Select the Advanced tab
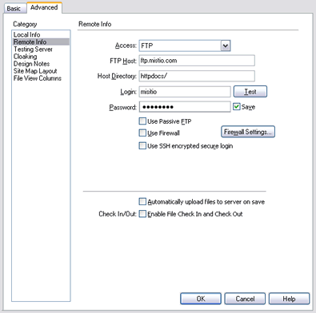The width and height of the screenshot is (316, 313). pyautogui.click(x=44, y=7)
